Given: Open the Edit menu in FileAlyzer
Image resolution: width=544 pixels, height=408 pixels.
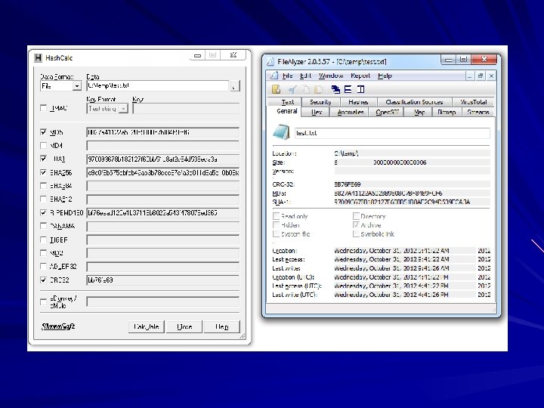Looking at the screenshot, I should (306, 76).
